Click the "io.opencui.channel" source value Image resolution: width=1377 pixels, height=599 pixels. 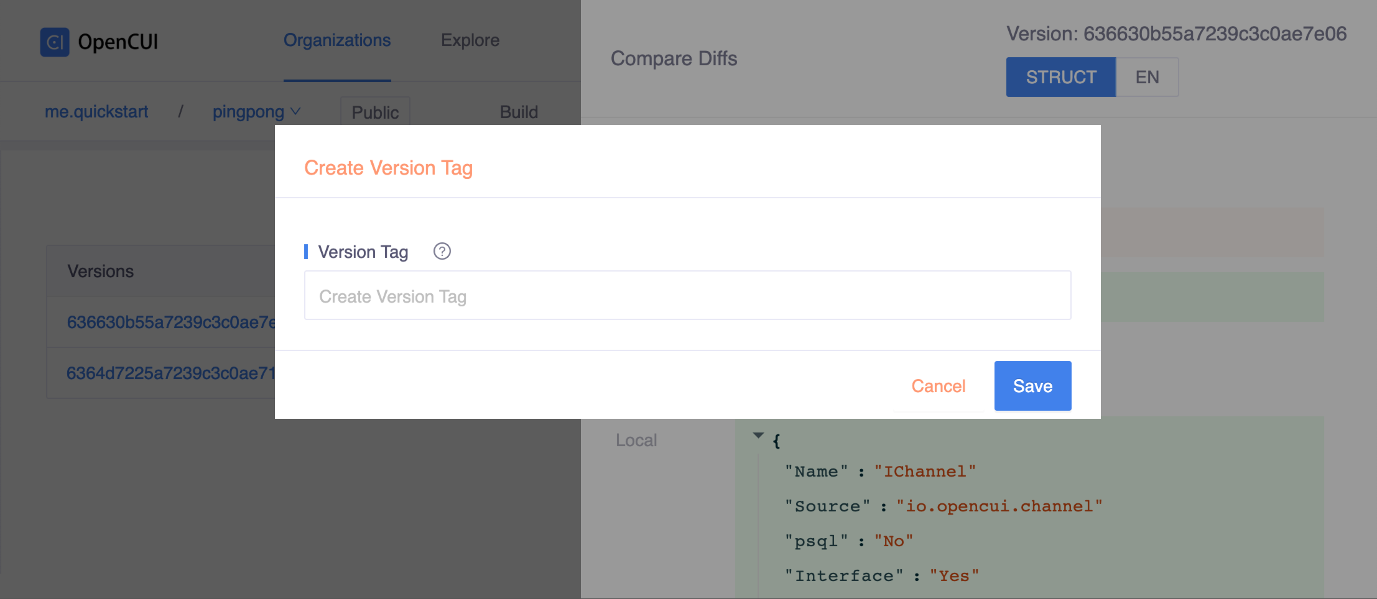(x=999, y=506)
